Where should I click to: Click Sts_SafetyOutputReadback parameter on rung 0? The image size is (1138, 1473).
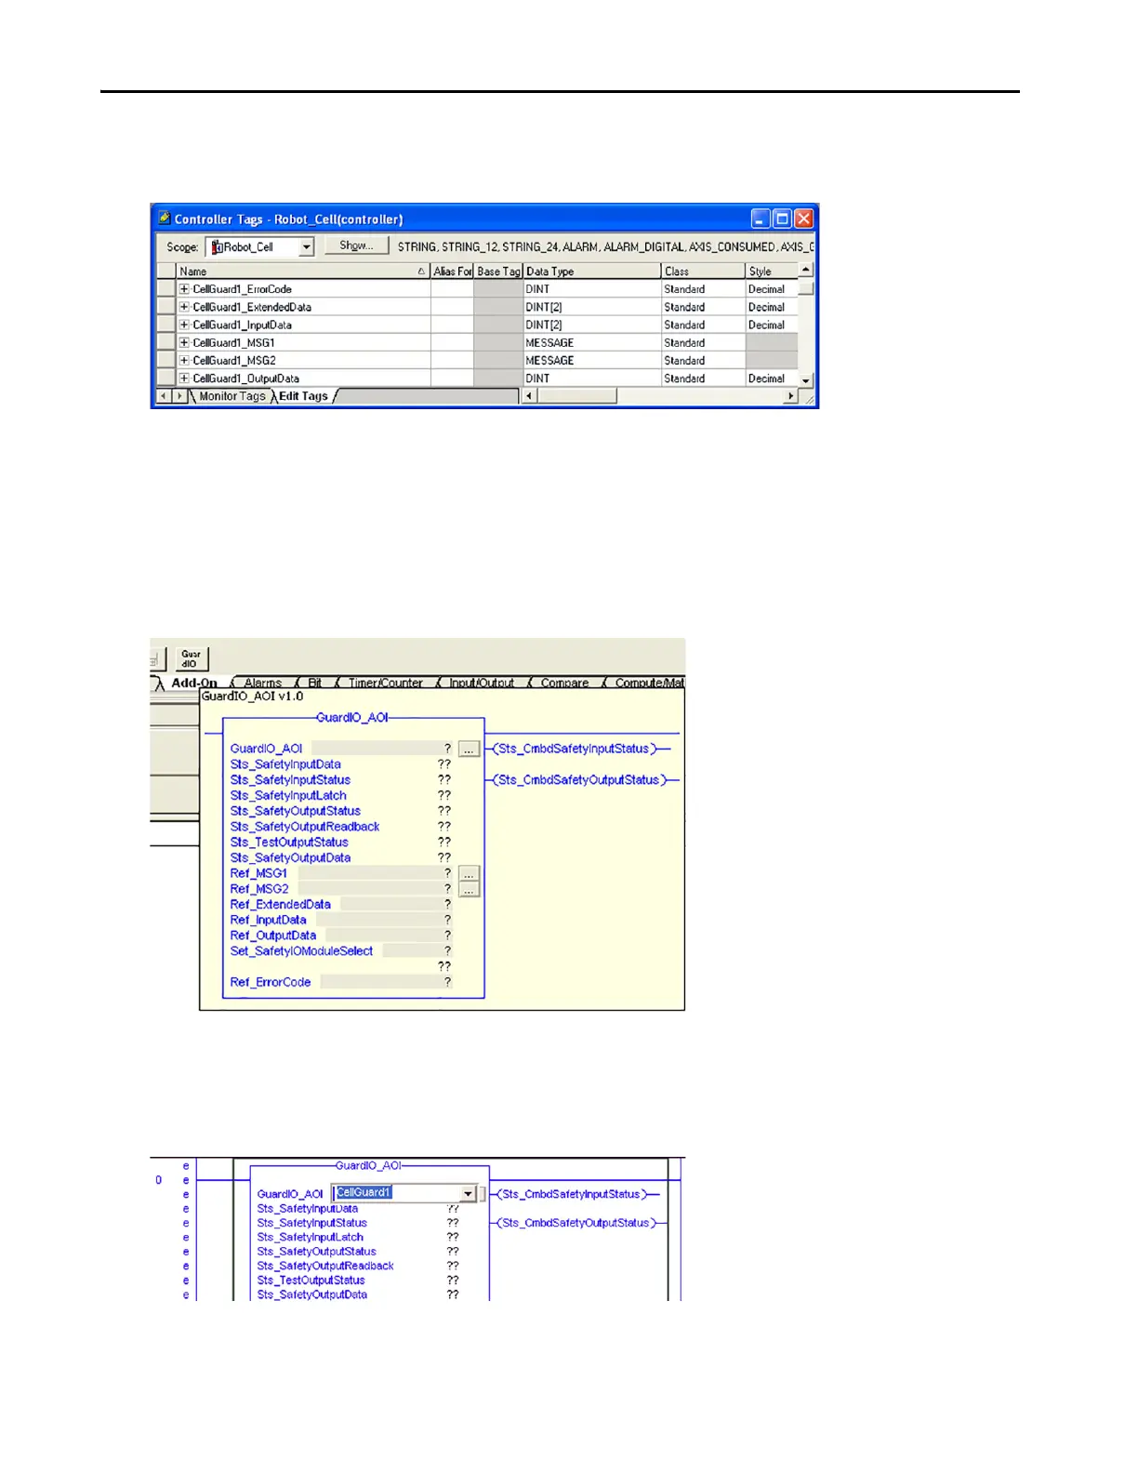click(x=325, y=1266)
